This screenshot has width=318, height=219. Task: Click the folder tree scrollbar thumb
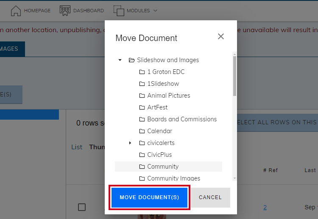tap(234, 76)
